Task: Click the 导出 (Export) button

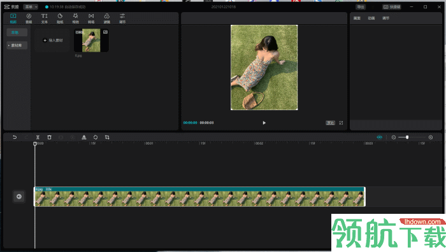Action: [x=361, y=7]
